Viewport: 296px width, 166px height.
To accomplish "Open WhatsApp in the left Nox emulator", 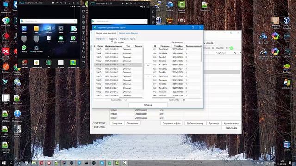I will pos(24,48).
